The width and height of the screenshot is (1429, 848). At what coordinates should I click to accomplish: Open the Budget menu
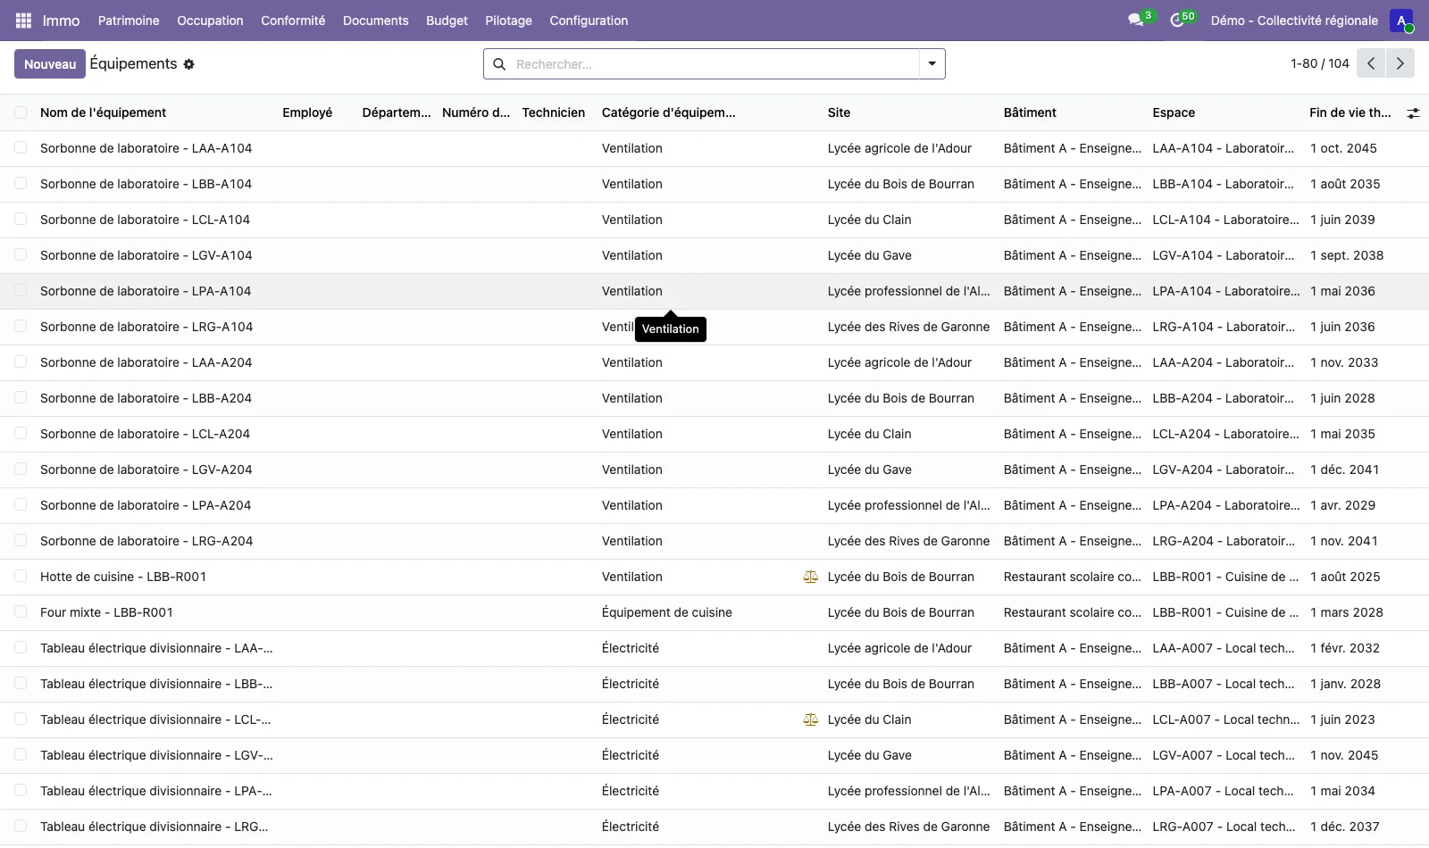point(447,21)
